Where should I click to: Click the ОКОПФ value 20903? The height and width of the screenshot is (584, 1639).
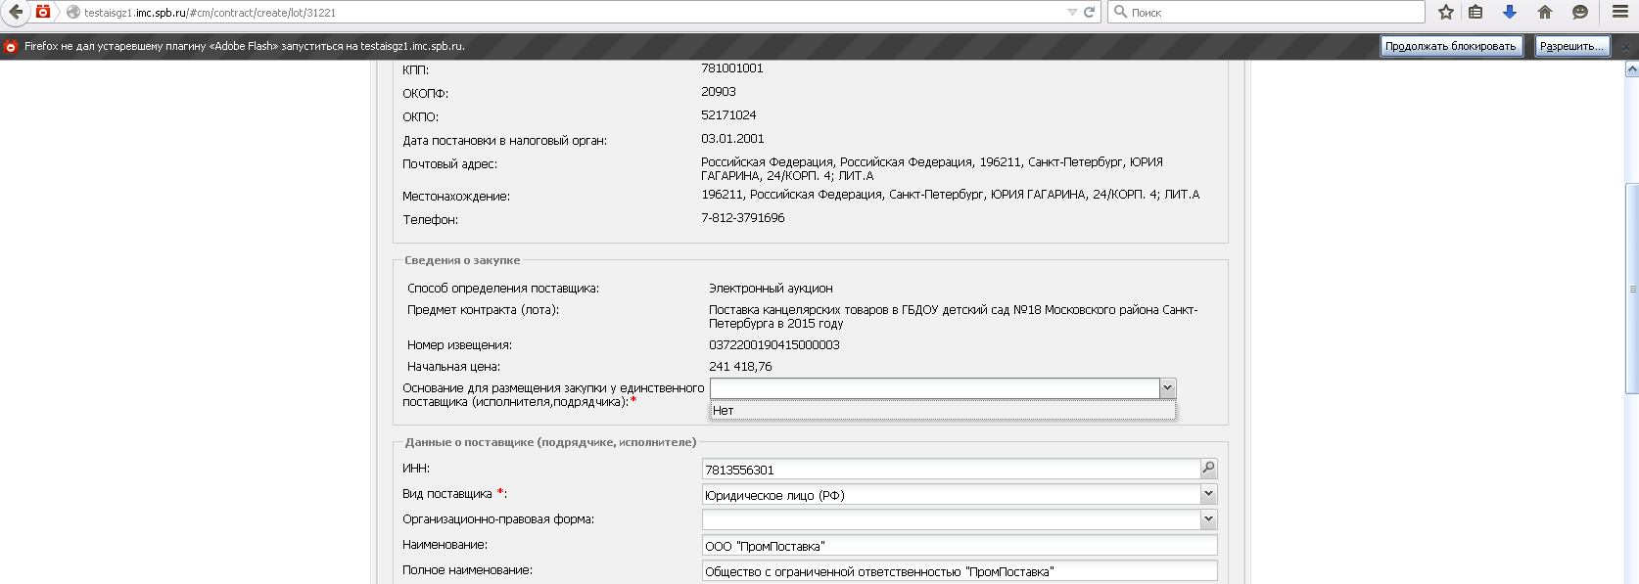(718, 92)
